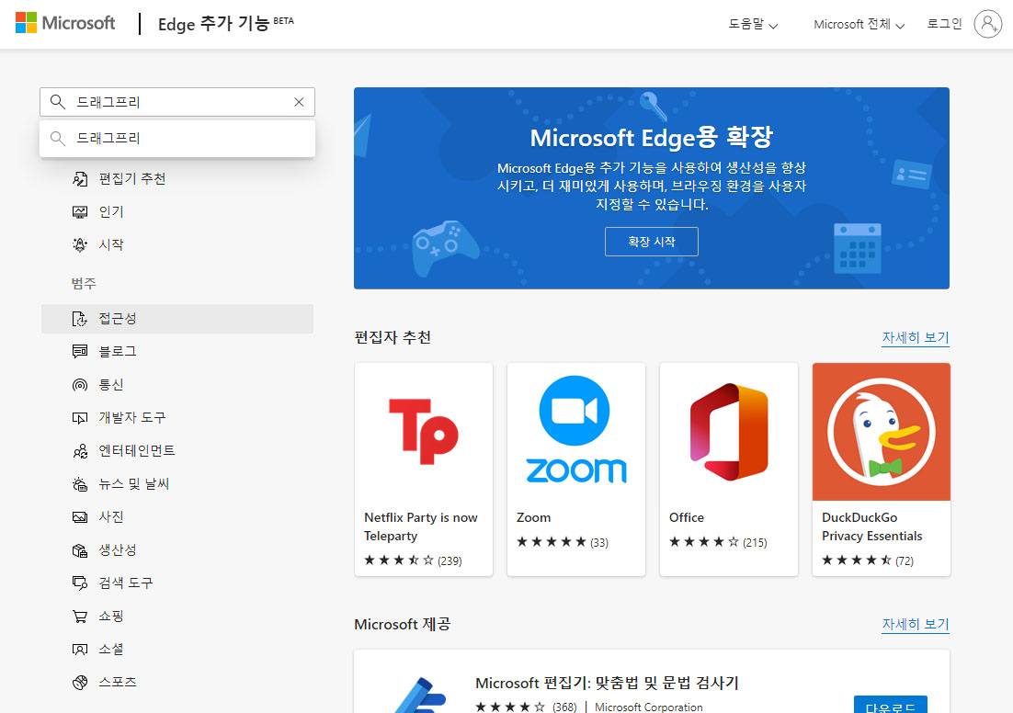Click the Netflix Party is now Teleparty title
Viewport: 1013px width, 713px height.
point(421,526)
